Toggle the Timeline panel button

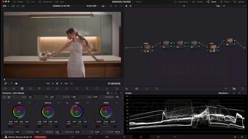point(198,2)
